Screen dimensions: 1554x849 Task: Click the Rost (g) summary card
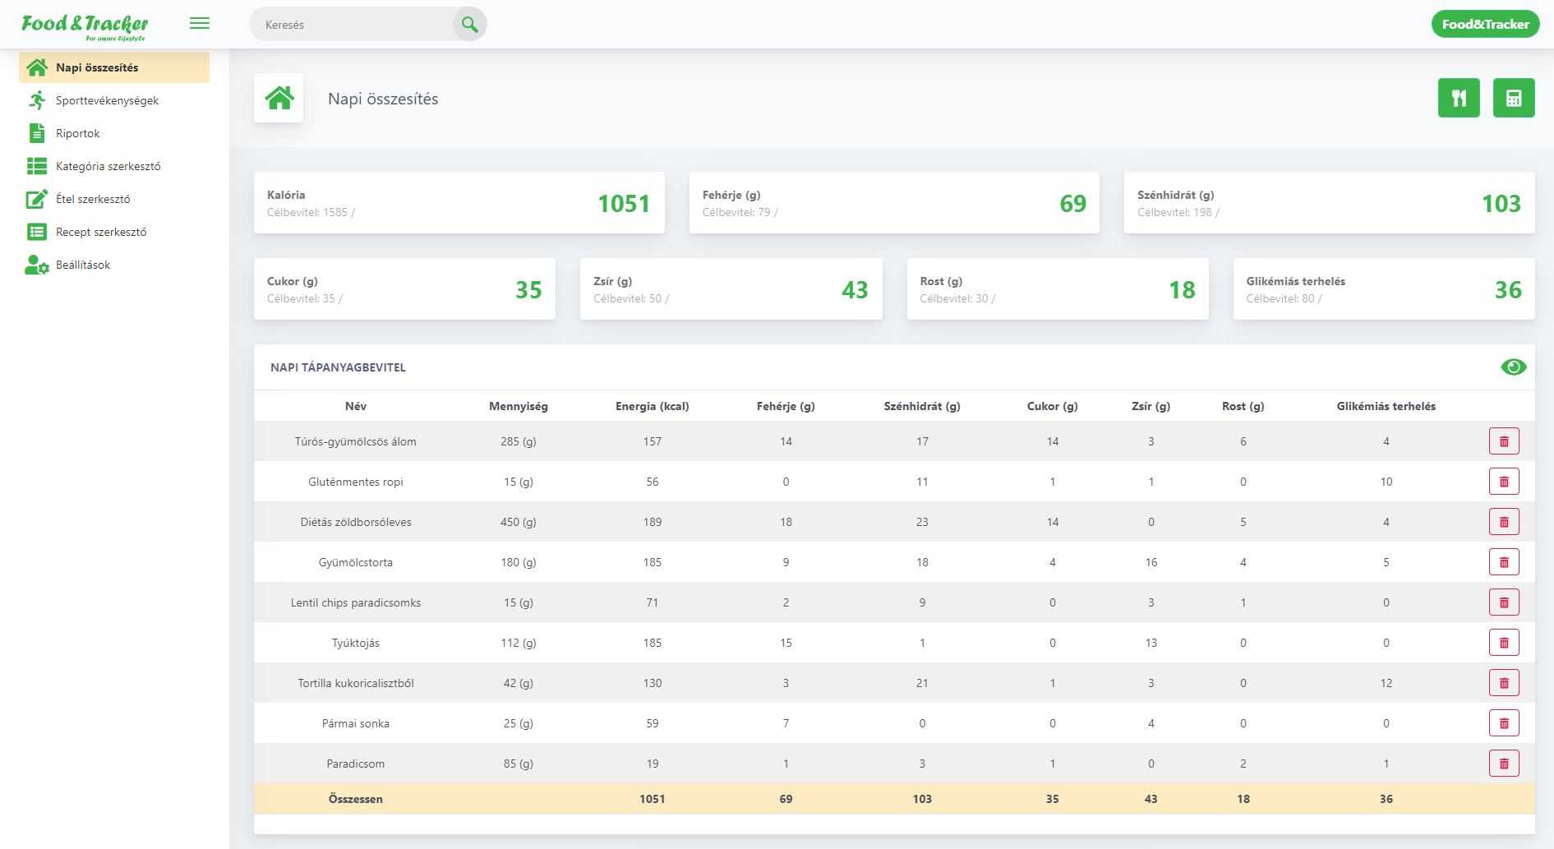pyautogui.click(x=1058, y=288)
